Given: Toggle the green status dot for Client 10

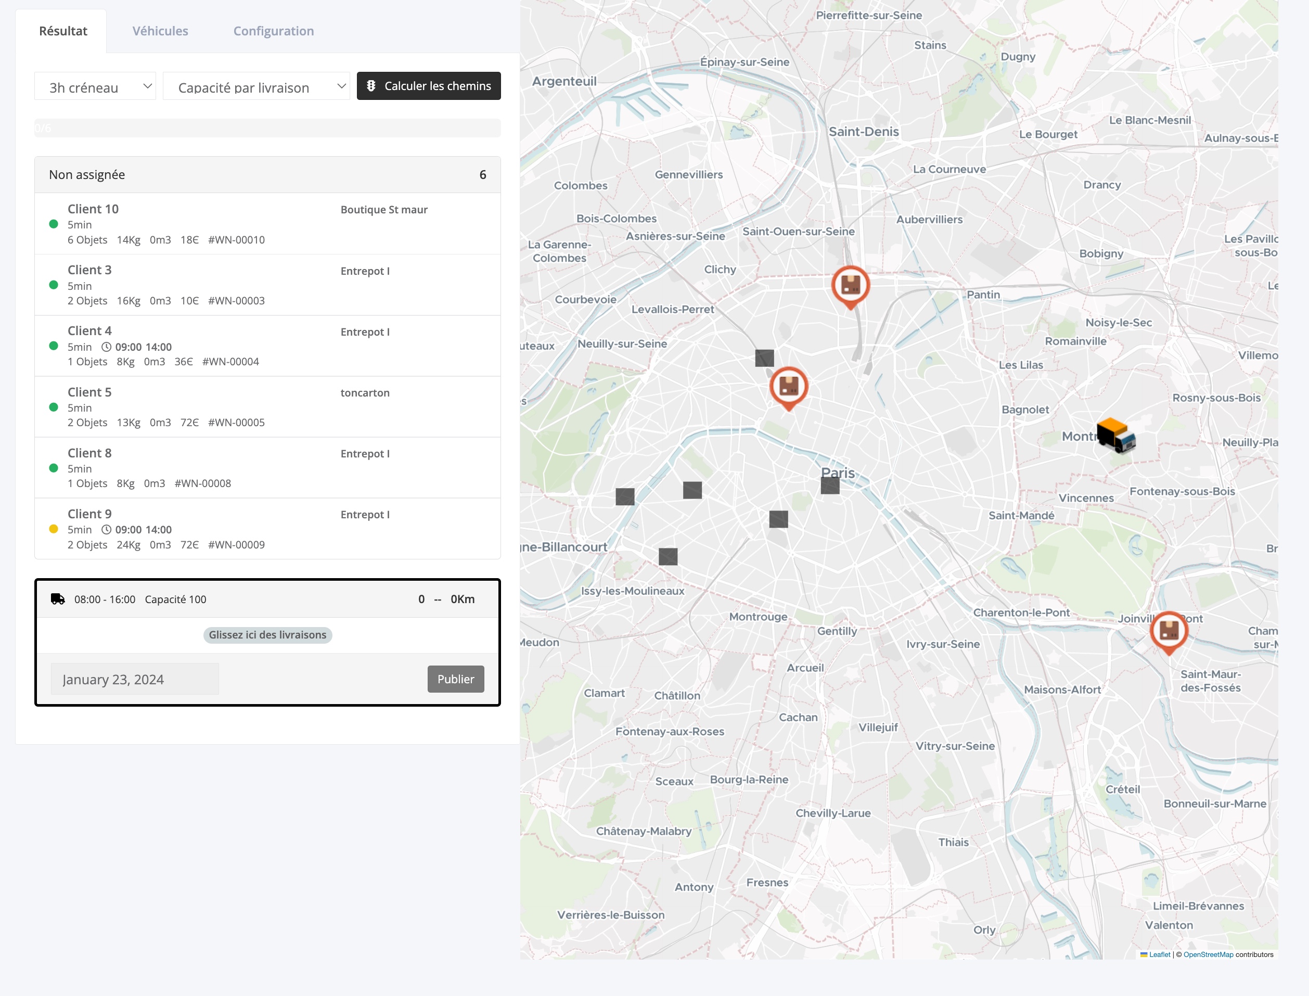Looking at the screenshot, I should pos(54,225).
